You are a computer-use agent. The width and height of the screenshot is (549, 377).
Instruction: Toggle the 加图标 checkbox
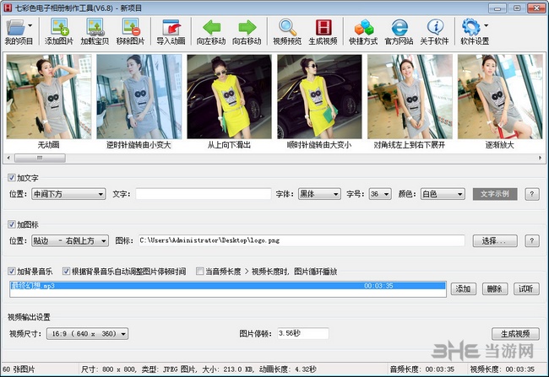(x=12, y=224)
